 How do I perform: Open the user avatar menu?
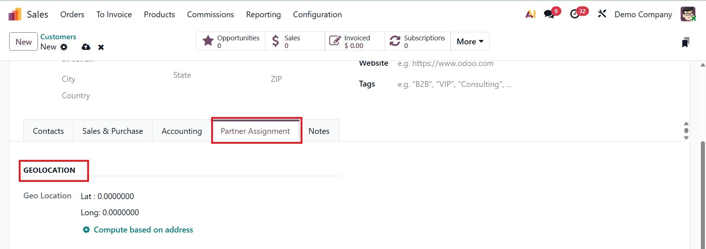tap(688, 14)
